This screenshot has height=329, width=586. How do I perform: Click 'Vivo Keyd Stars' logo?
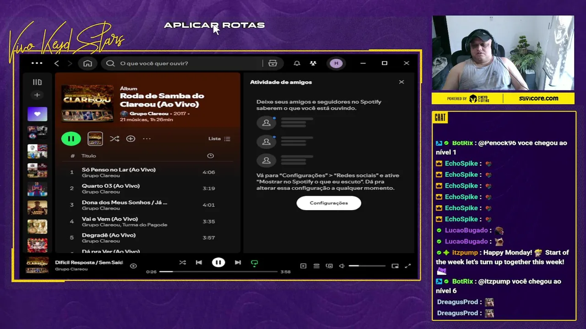pyautogui.click(x=66, y=42)
